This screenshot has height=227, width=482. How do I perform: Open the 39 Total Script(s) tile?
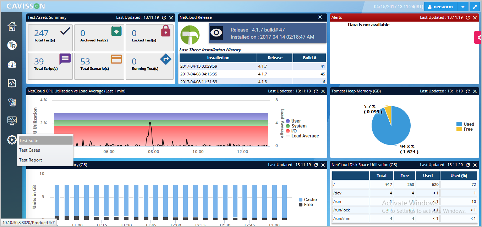point(50,66)
